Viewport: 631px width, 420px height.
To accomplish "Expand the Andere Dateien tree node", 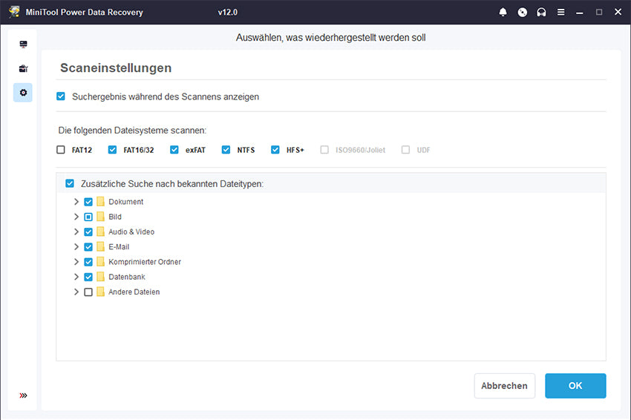I will pos(76,292).
